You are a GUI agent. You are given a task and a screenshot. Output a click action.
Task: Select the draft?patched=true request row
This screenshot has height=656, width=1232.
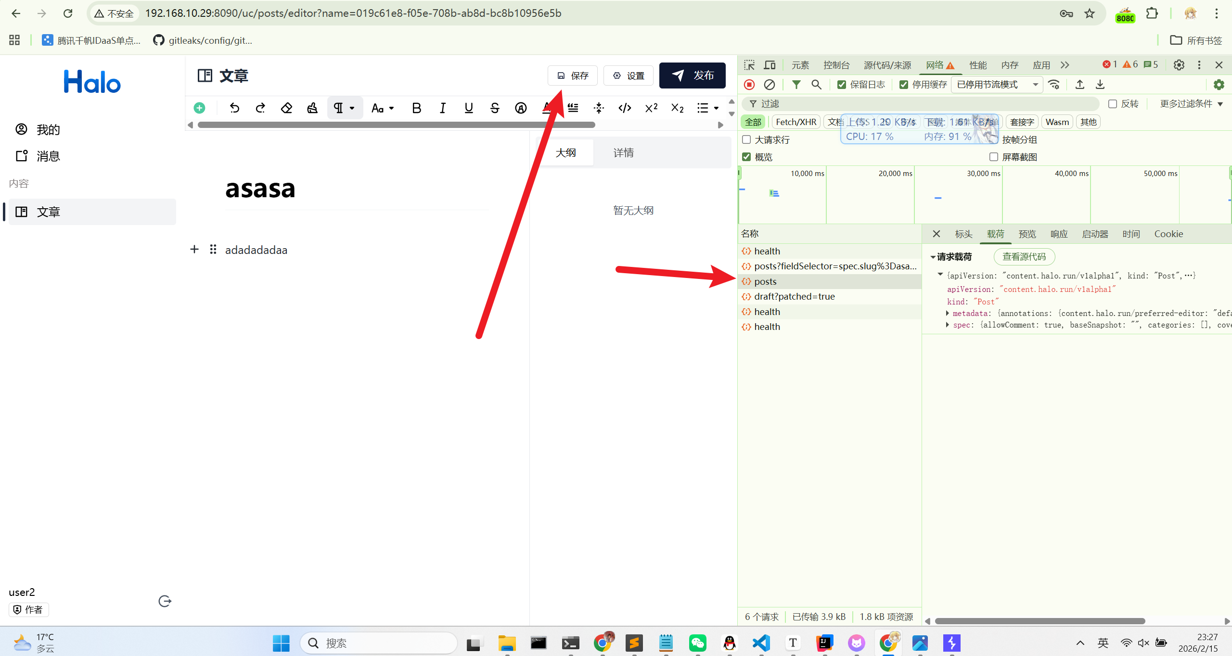[x=794, y=296]
